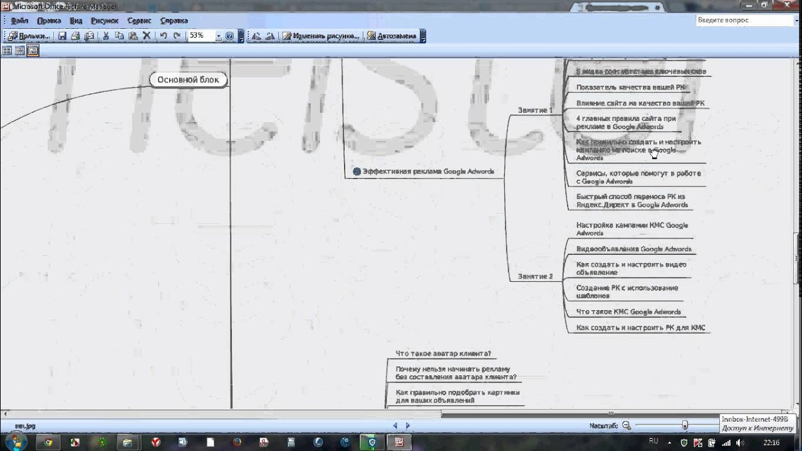
Task: Click 'Что такое КМС Google Adwords' text
Action: pyautogui.click(x=628, y=311)
